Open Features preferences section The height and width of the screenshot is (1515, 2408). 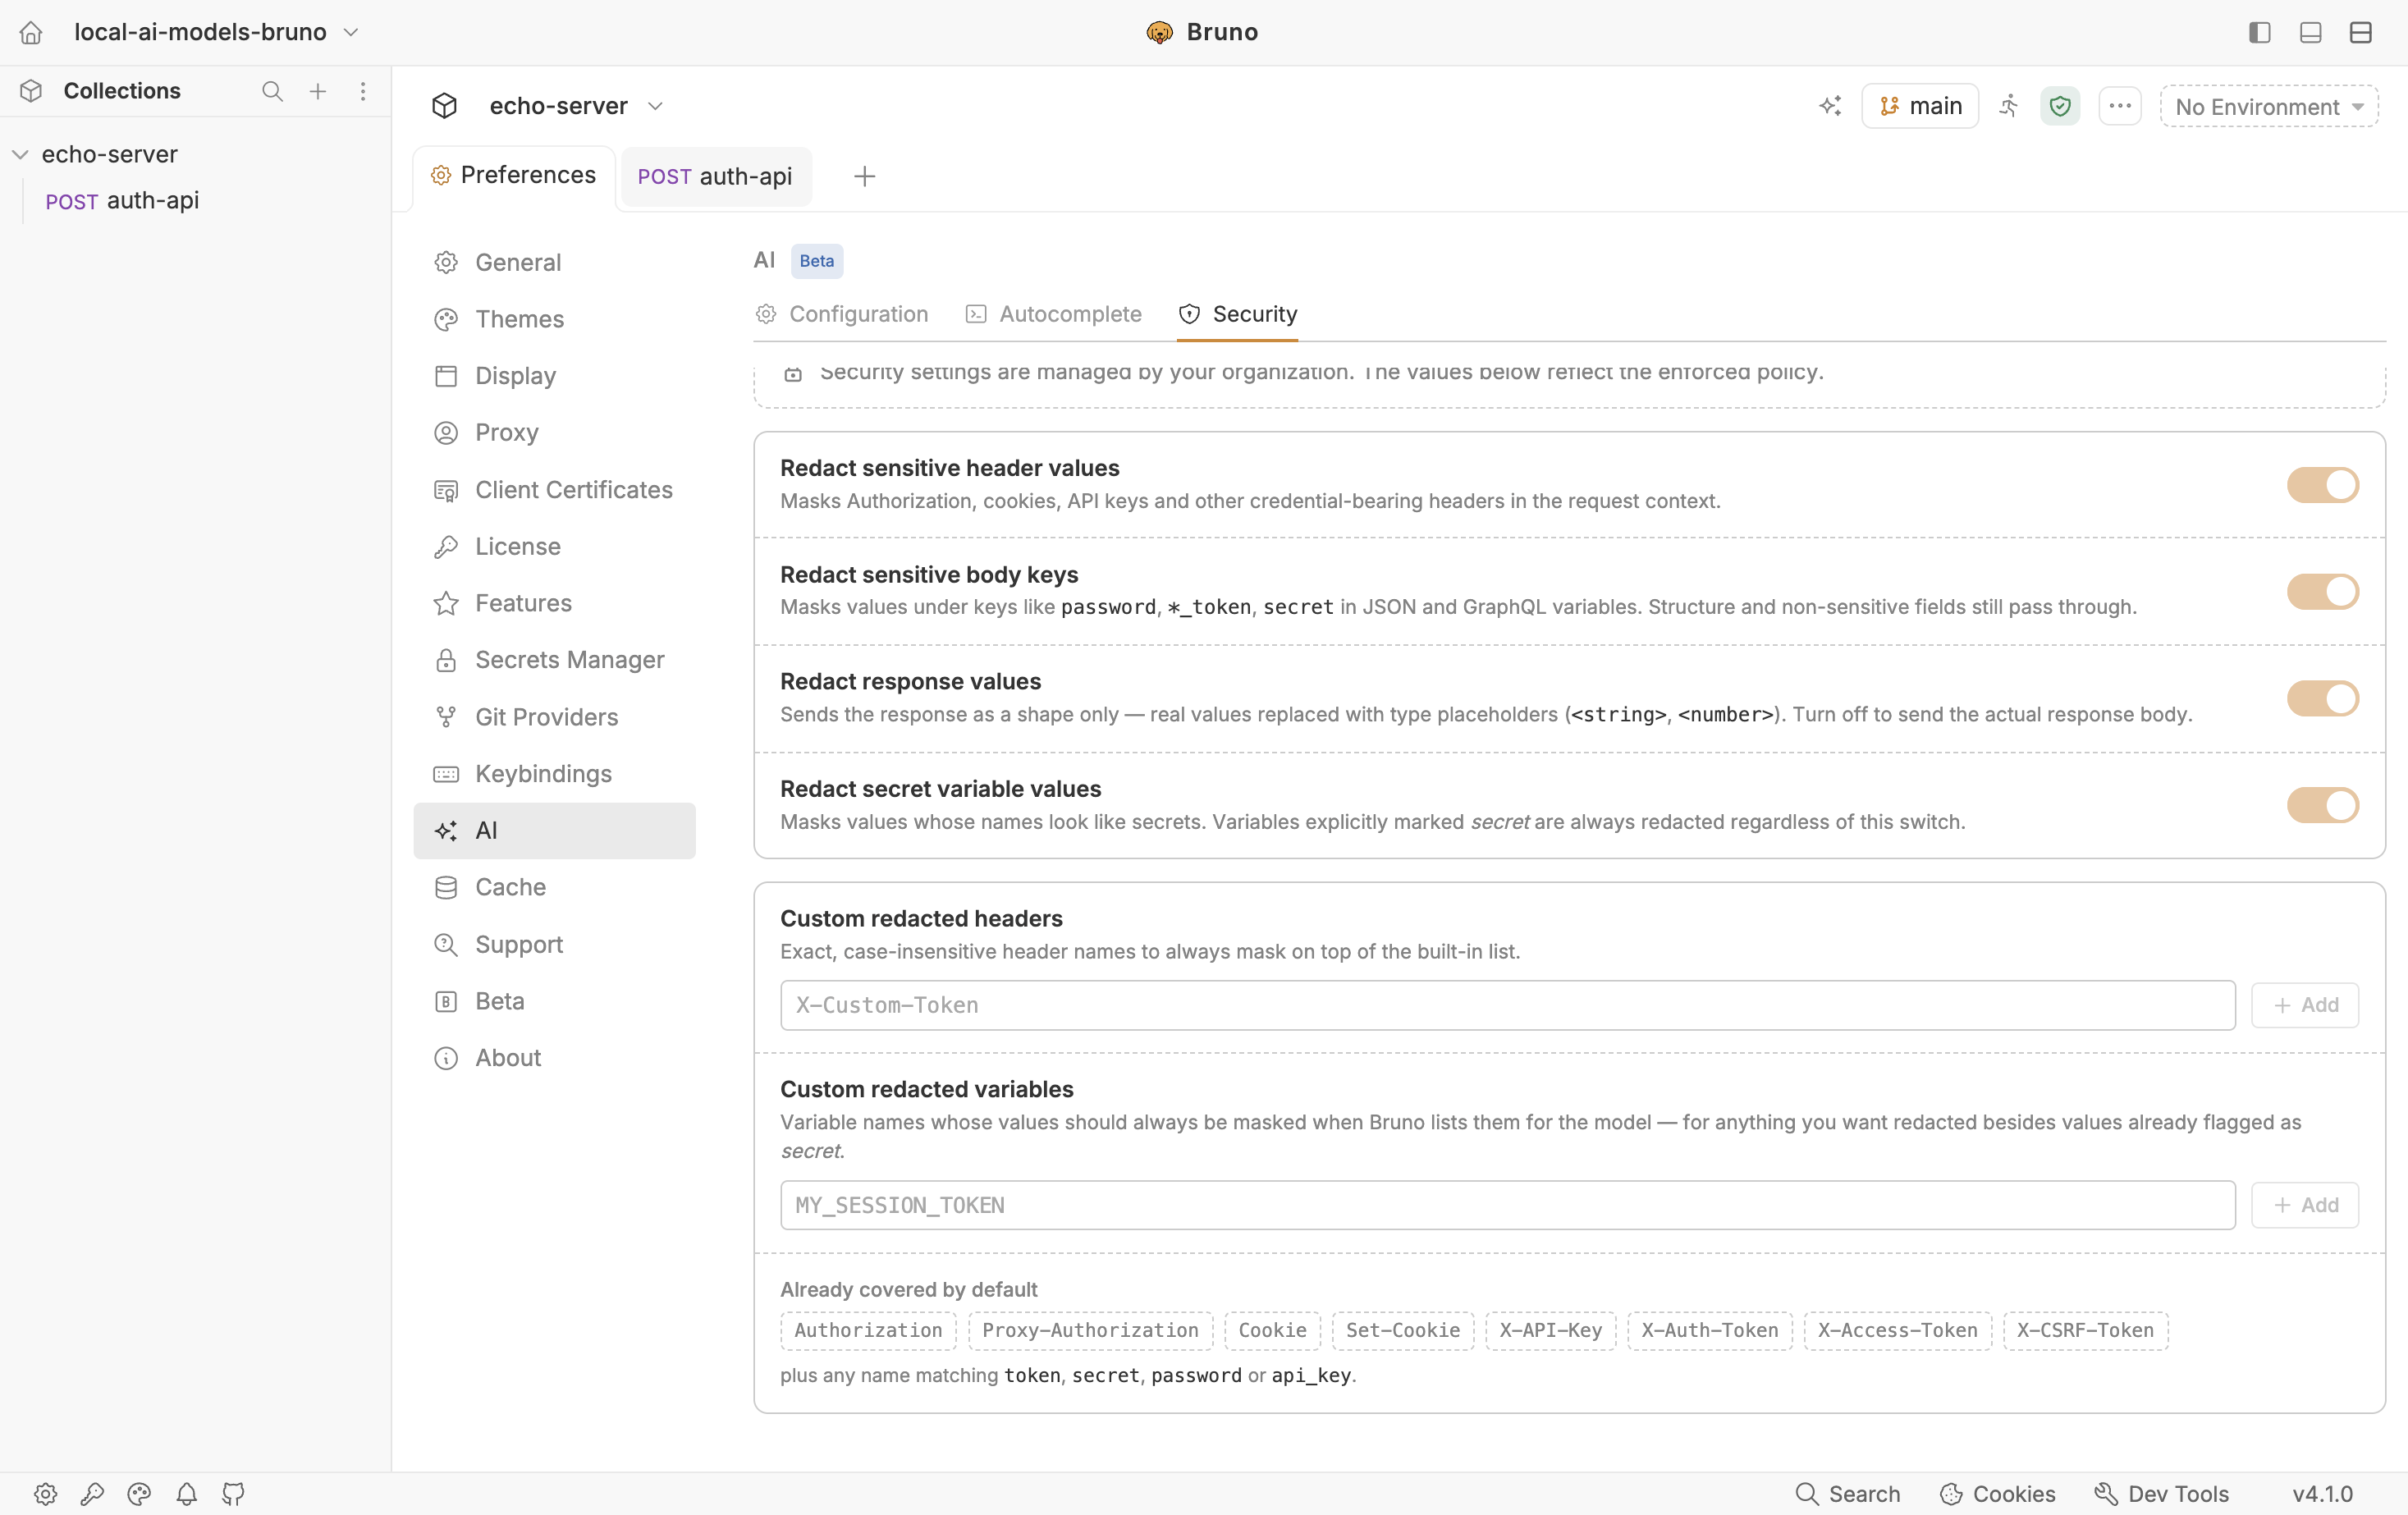[x=554, y=603]
